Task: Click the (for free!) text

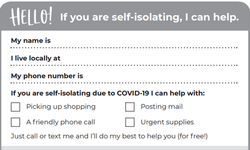Action: click(192, 136)
